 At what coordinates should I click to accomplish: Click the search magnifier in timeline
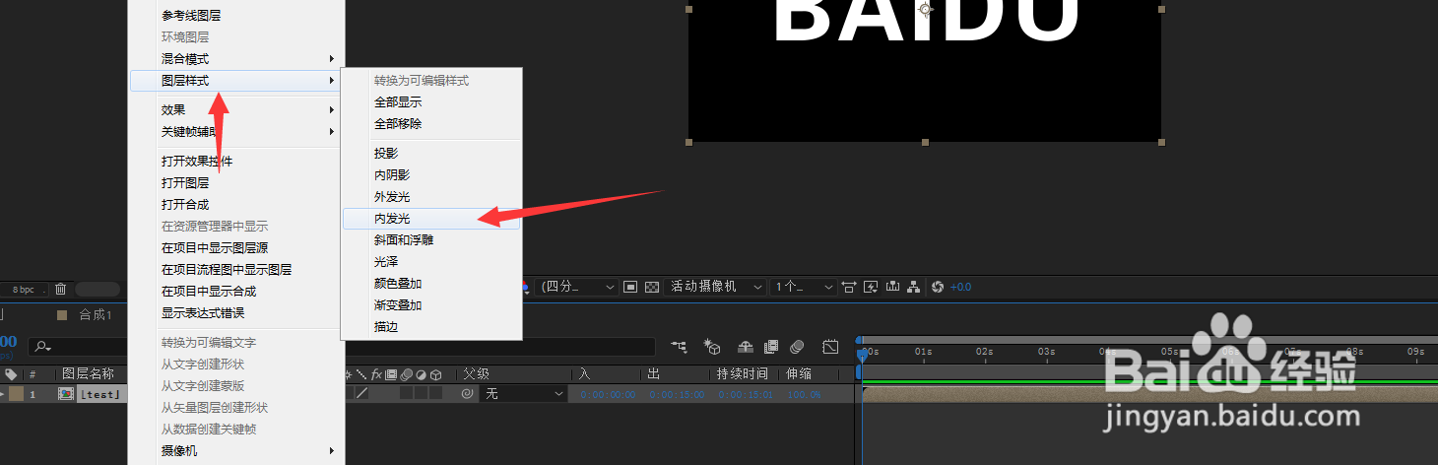42,347
